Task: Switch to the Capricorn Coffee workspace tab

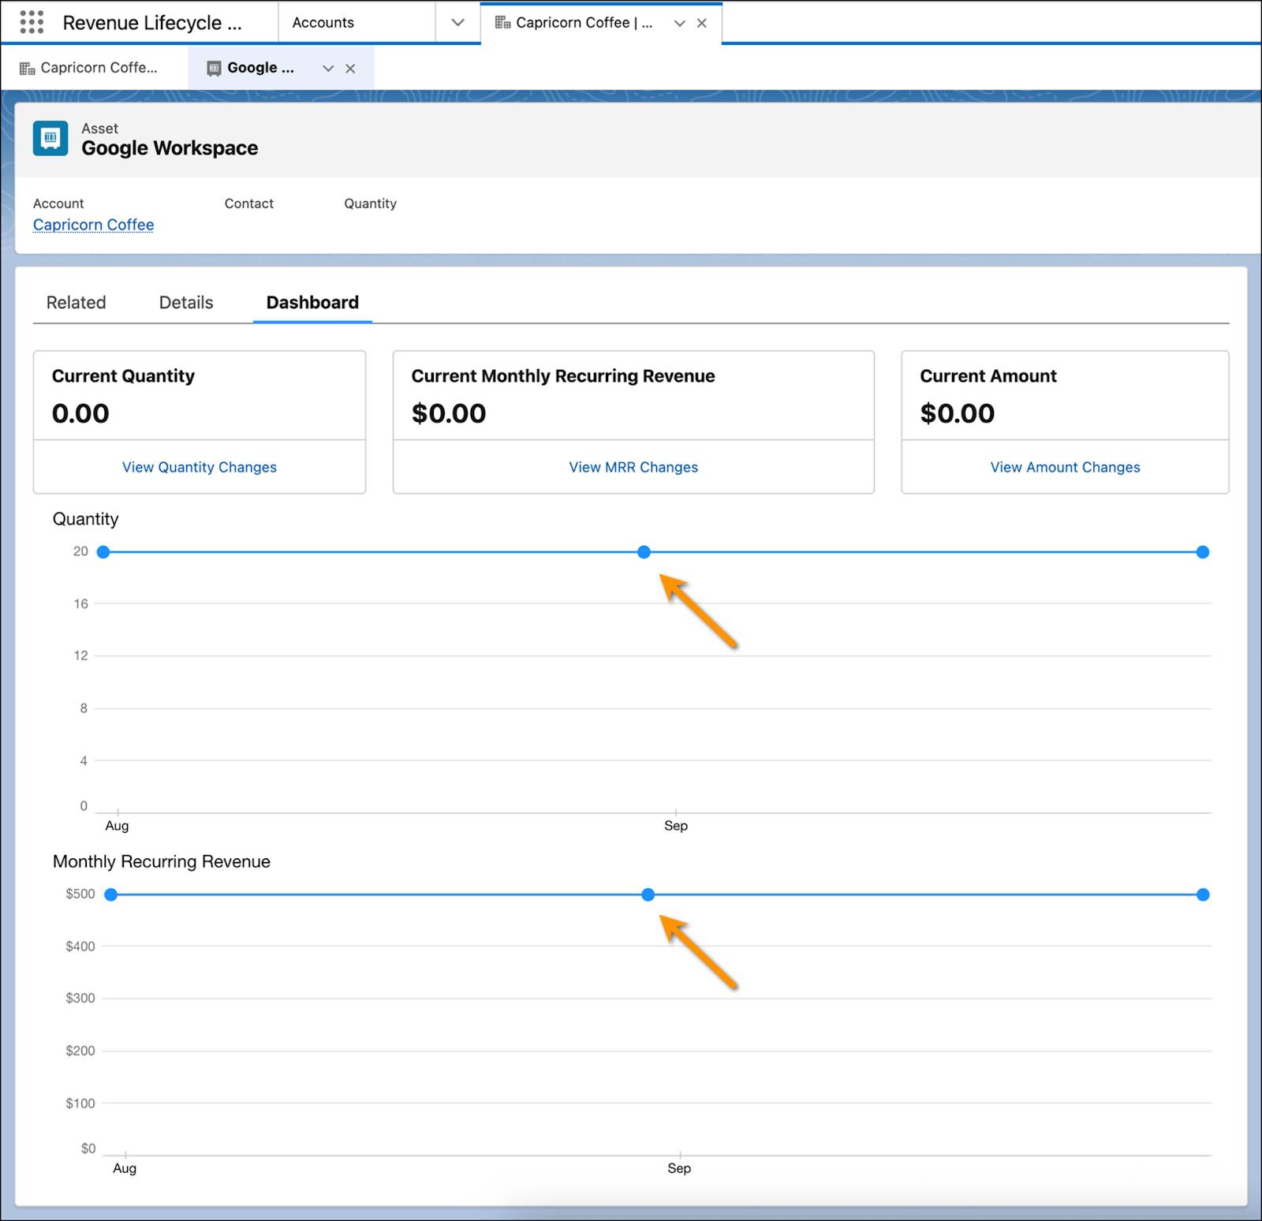Action: pos(584,23)
